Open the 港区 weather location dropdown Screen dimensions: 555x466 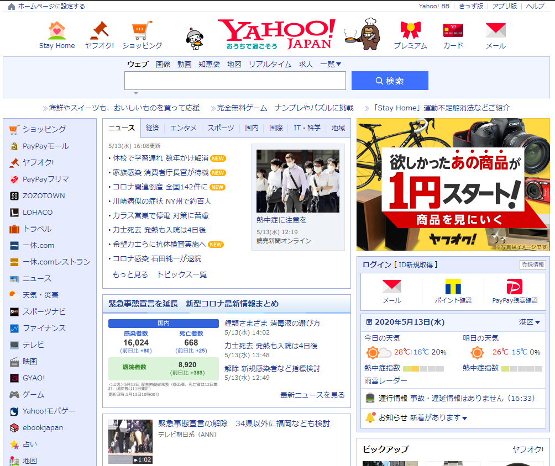pos(529,322)
